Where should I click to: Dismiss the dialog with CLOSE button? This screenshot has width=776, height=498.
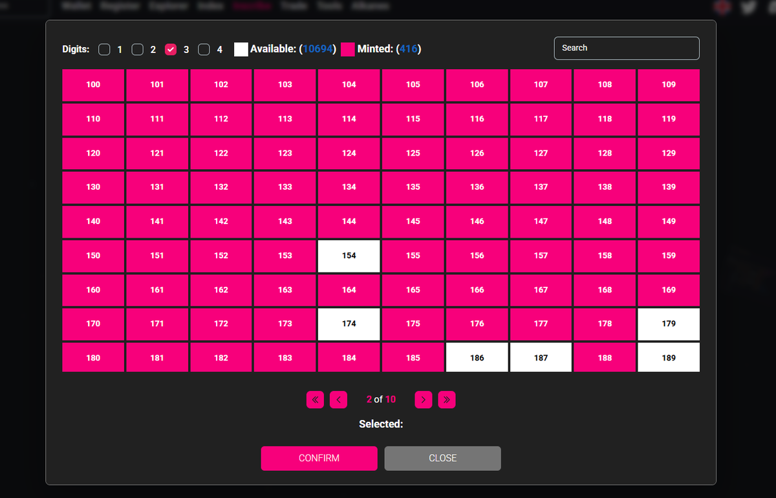[x=442, y=458]
